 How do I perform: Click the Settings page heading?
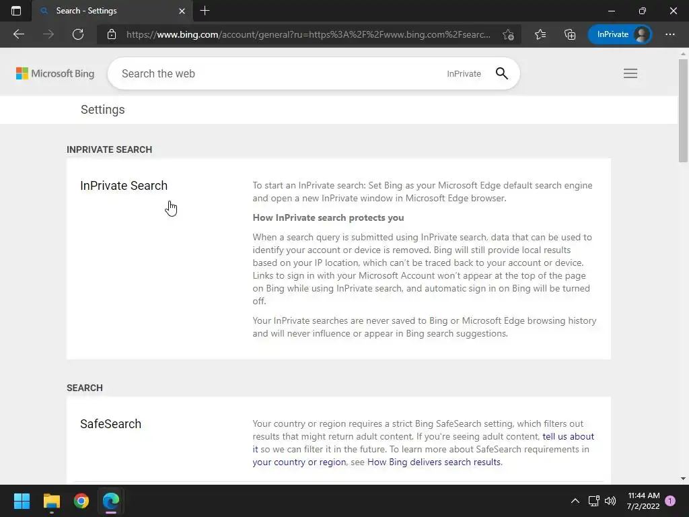click(102, 110)
